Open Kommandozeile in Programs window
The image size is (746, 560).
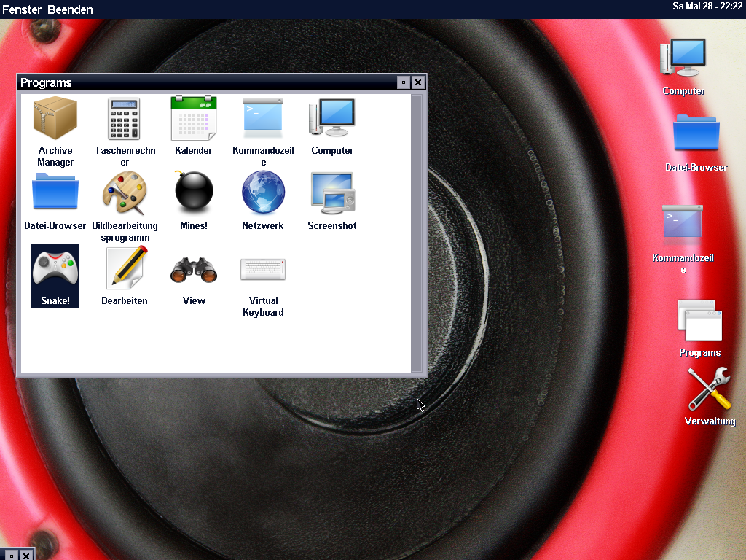coord(263,120)
